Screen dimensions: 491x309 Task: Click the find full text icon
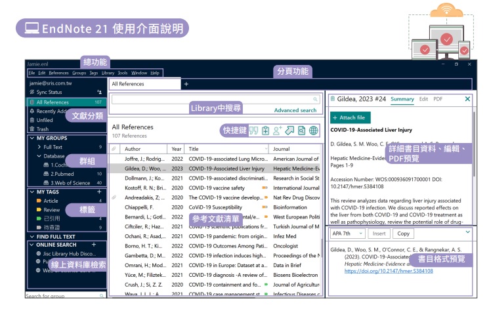click(301, 131)
